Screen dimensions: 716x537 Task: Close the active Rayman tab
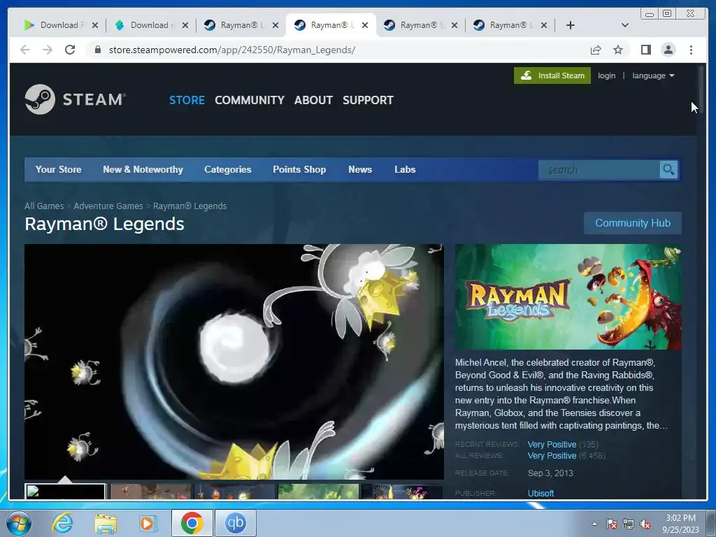[365, 25]
